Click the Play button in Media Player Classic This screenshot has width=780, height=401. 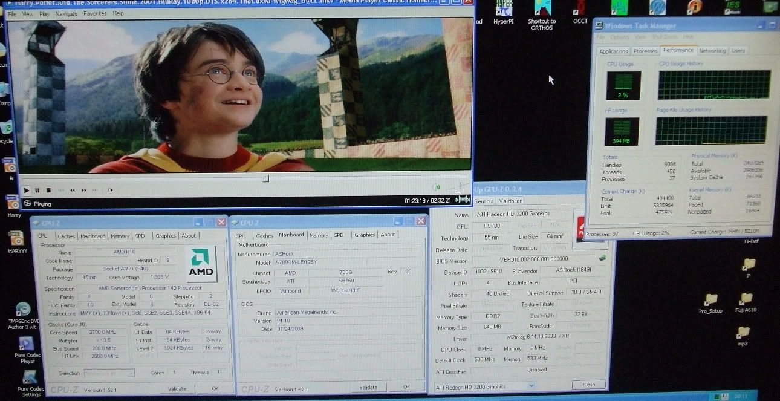26,190
